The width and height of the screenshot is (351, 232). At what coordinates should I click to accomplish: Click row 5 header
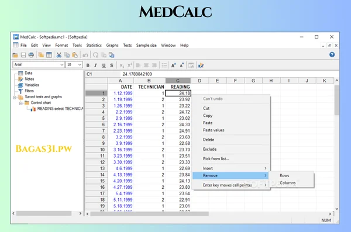coord(97,118)
